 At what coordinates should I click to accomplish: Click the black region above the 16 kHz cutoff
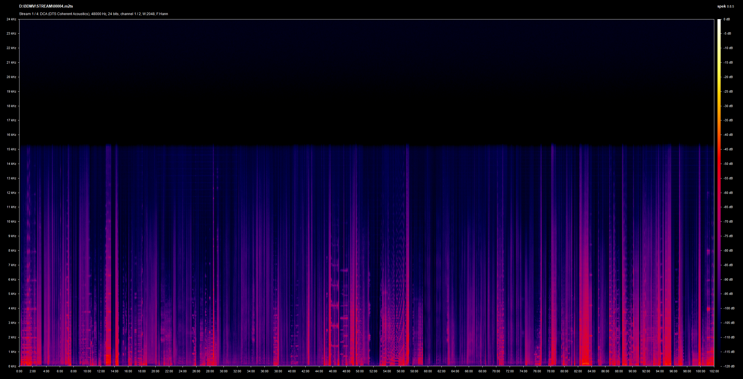tap(367, 81)
